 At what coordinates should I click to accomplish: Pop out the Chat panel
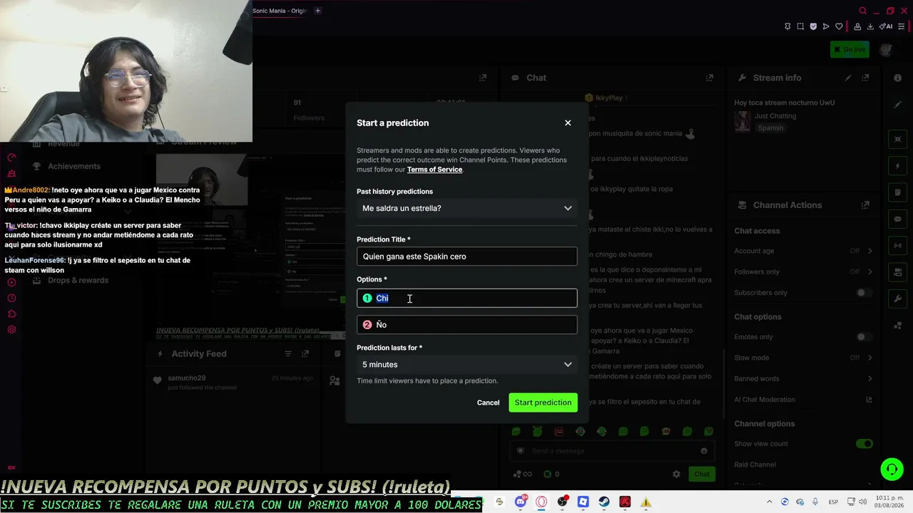tap(710, 78)
